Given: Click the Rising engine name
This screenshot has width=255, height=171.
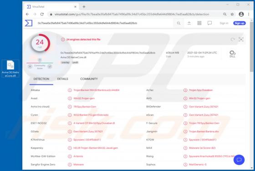Looking at the screenshot, I should [x=150, y=156].
